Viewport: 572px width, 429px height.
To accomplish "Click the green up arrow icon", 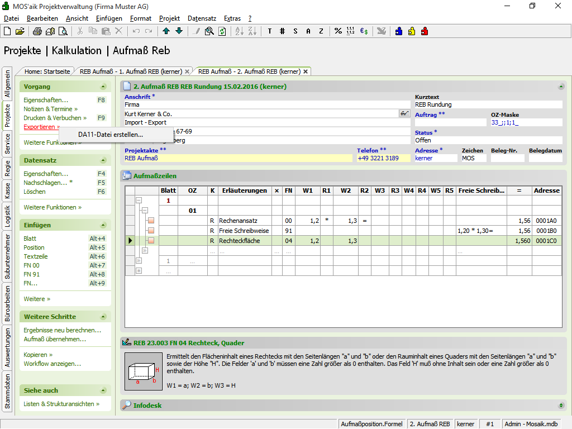I will (166, 31).
